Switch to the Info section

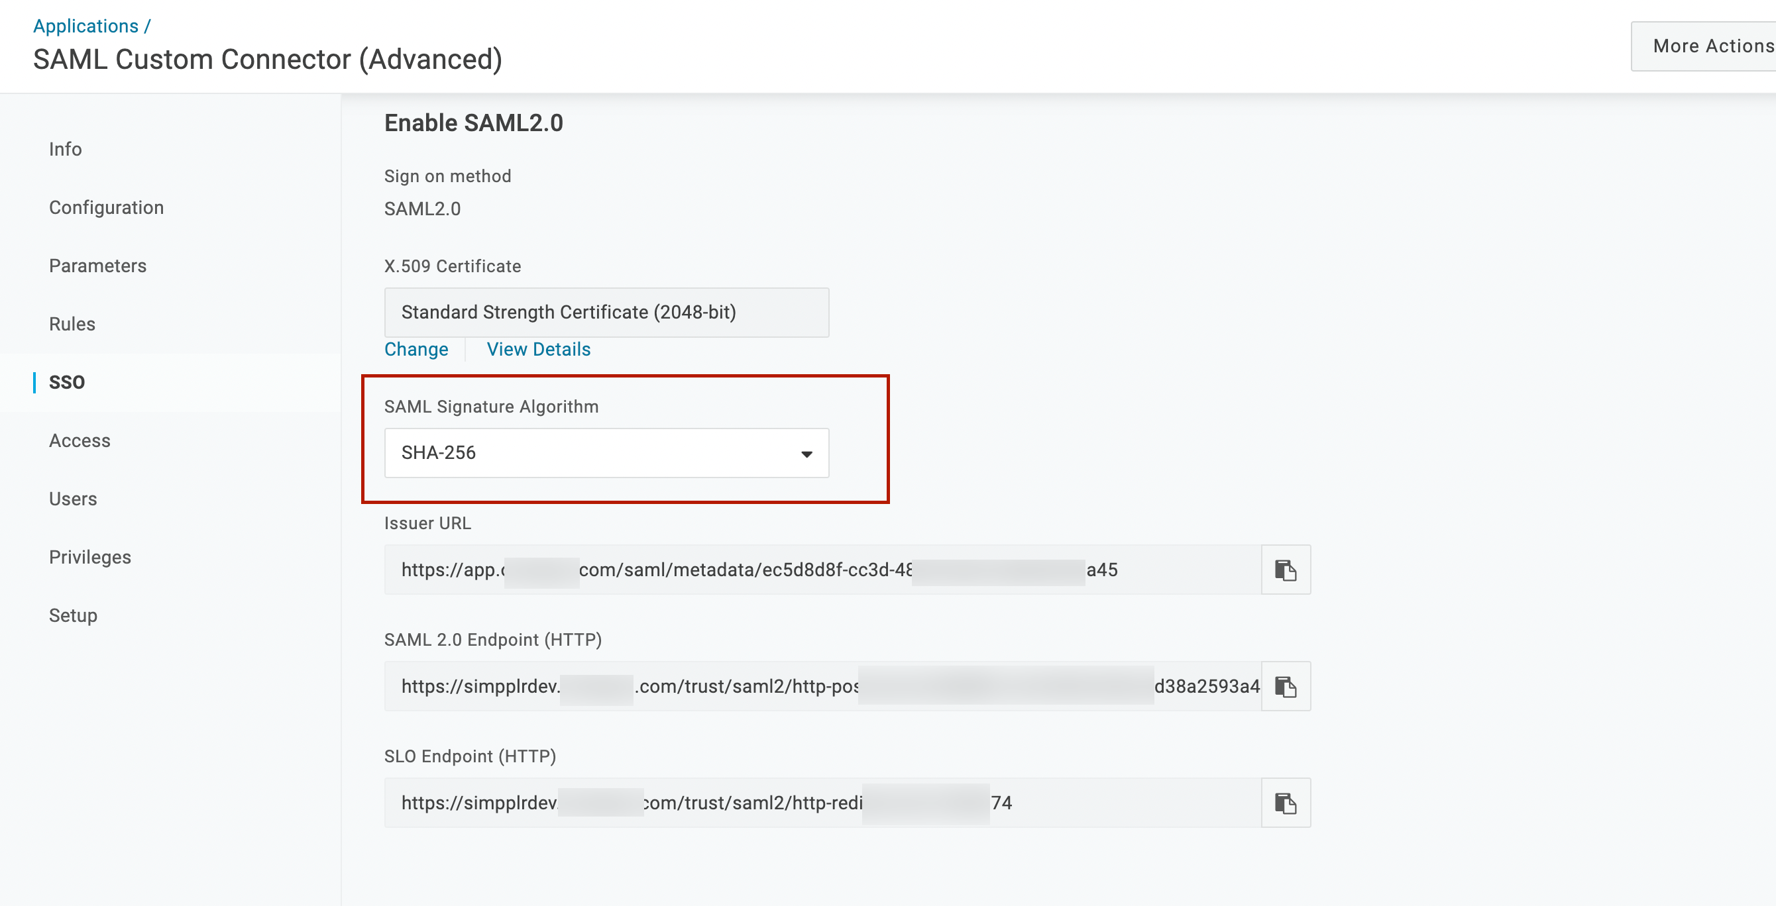(65, 149)
